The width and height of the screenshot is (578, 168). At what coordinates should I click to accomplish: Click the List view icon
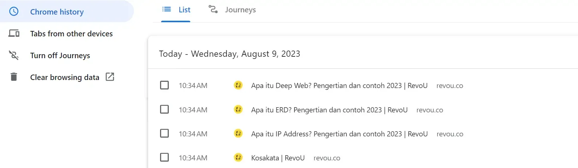point(167,9)
